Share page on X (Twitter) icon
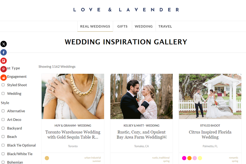Image resolution: width=246 pixels, height=164 pixels. (3, 44)
